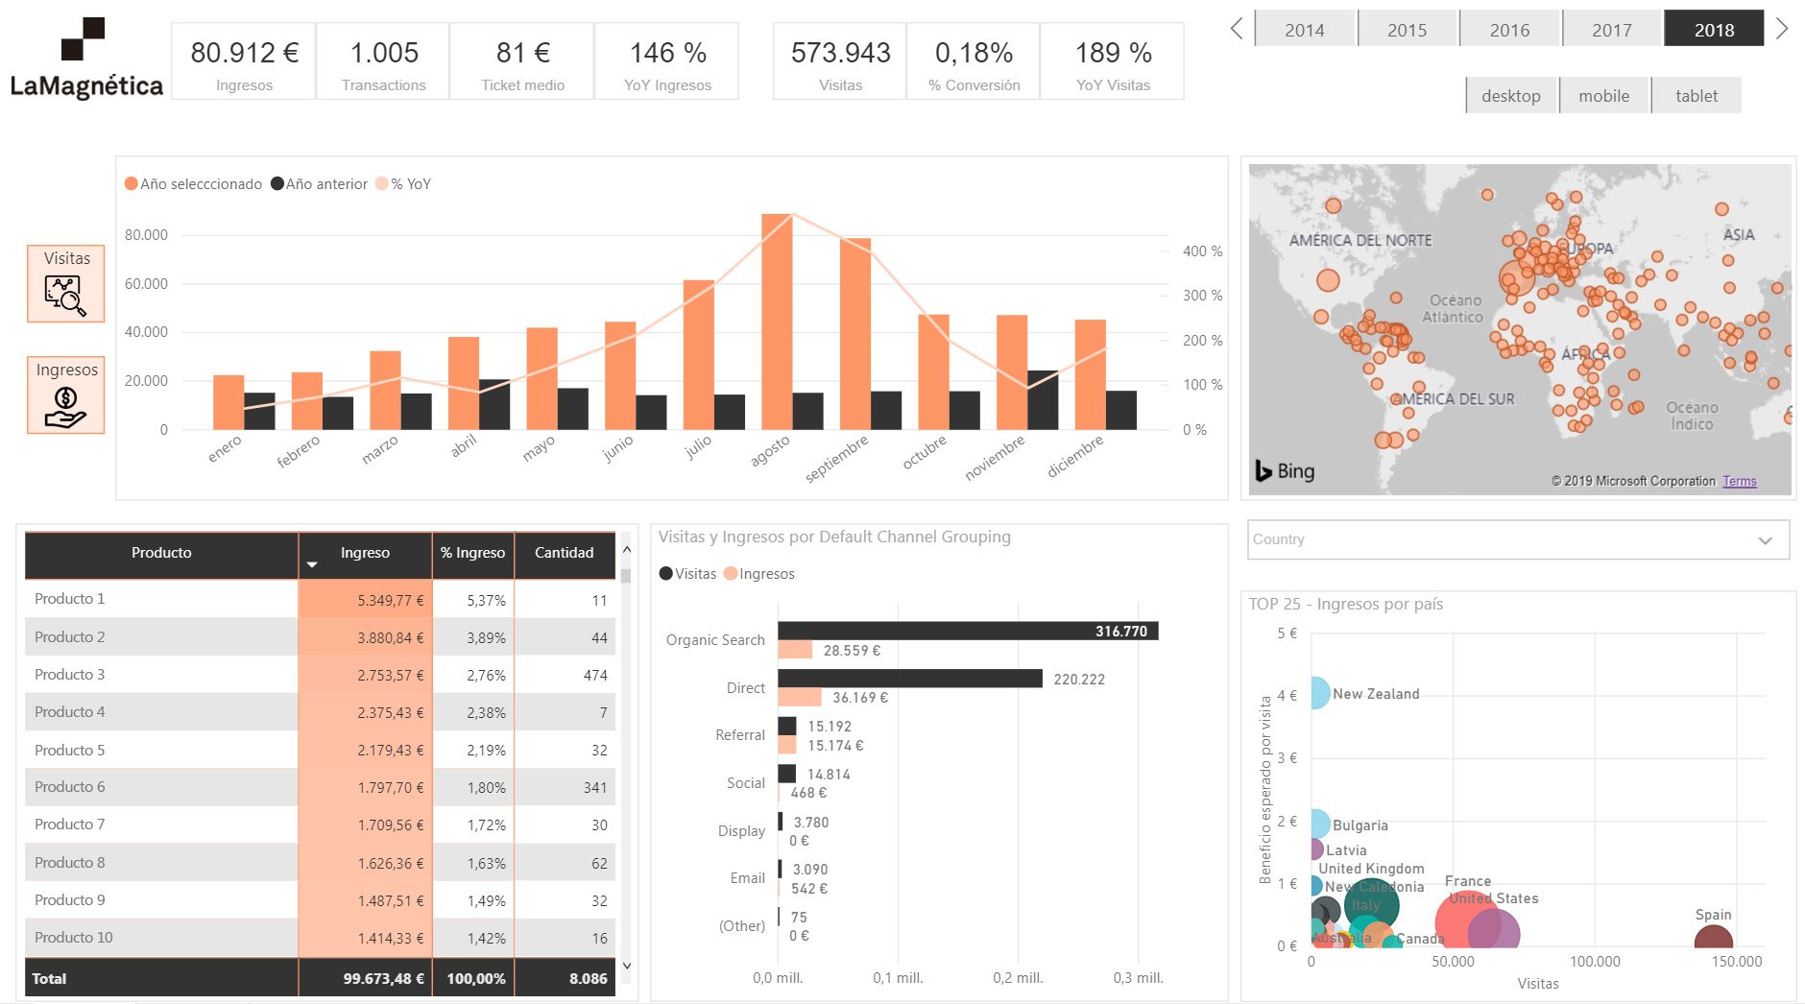
Task: Click Ingresos legend dot in channel chart
Action: pyautogui.click(x=731, y=574)
